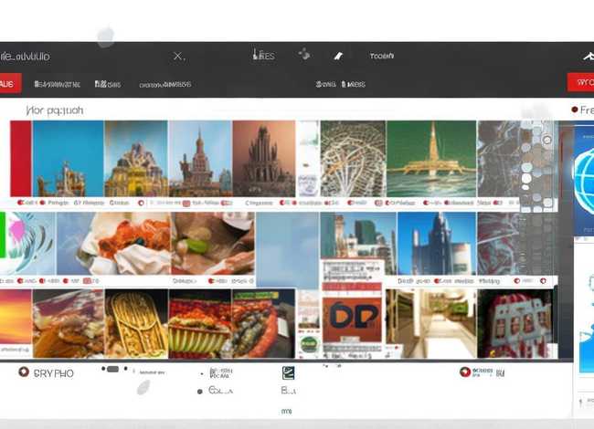Toggle the pill switch in the footer
The width and height of the screenshot is (594, 429).
click(112, 370)
